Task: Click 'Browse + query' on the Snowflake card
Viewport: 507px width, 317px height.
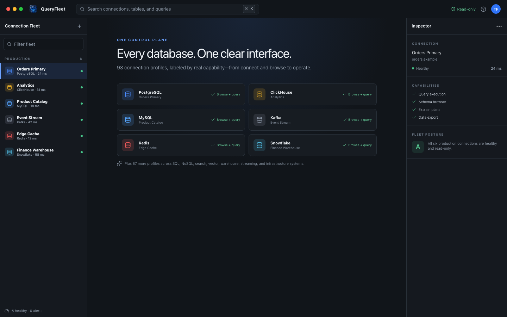Action: tap(357, 145)
